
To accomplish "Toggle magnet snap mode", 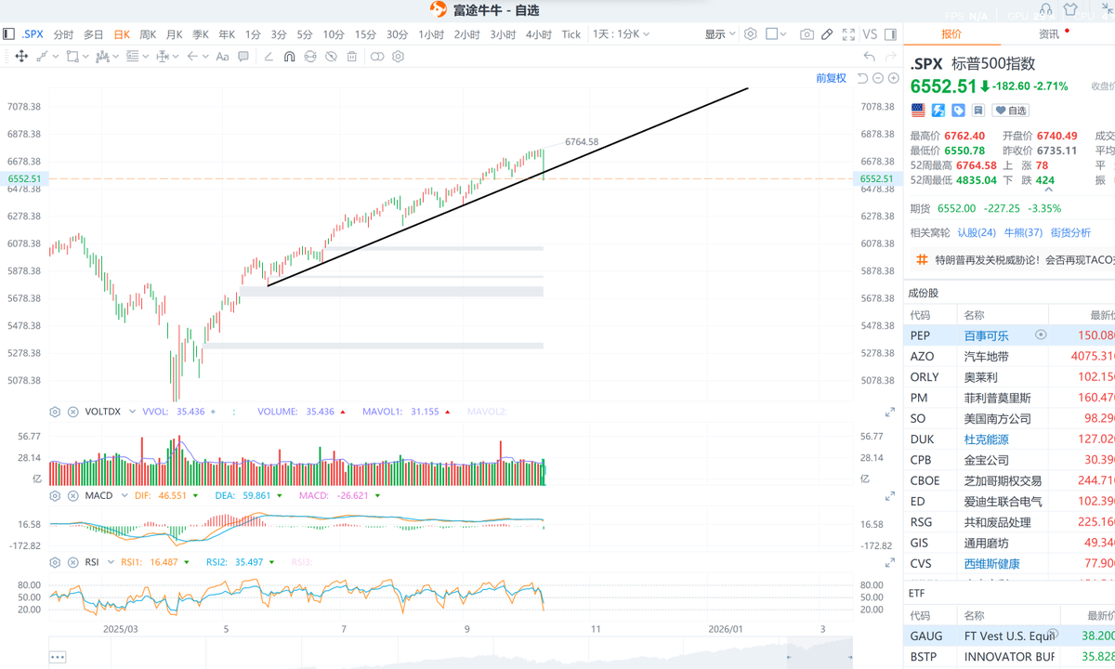I will pyautogui.click(x=289, y=57).
